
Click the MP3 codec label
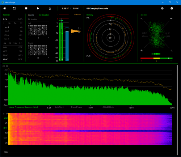pyautogui.click(x=21, y=55)
